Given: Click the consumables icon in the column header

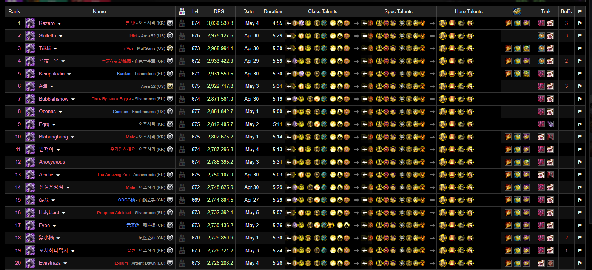Looking at the screenshot, I should 517,11.
